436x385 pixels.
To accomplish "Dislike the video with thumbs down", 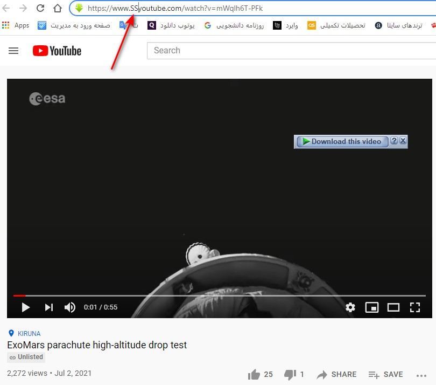I will pos(290,374).
